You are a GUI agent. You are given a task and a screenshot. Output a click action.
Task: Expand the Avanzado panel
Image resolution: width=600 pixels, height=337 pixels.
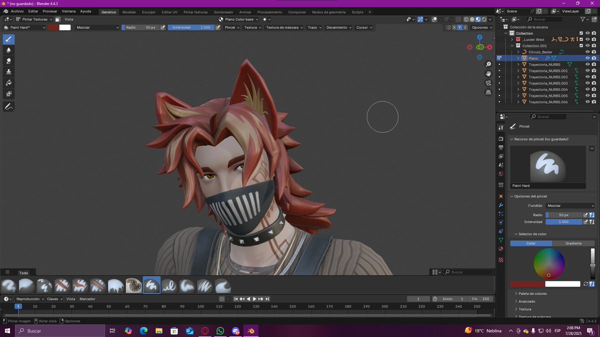click(526, 302)
